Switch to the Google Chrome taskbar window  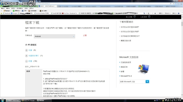click(x=29, y=101)
